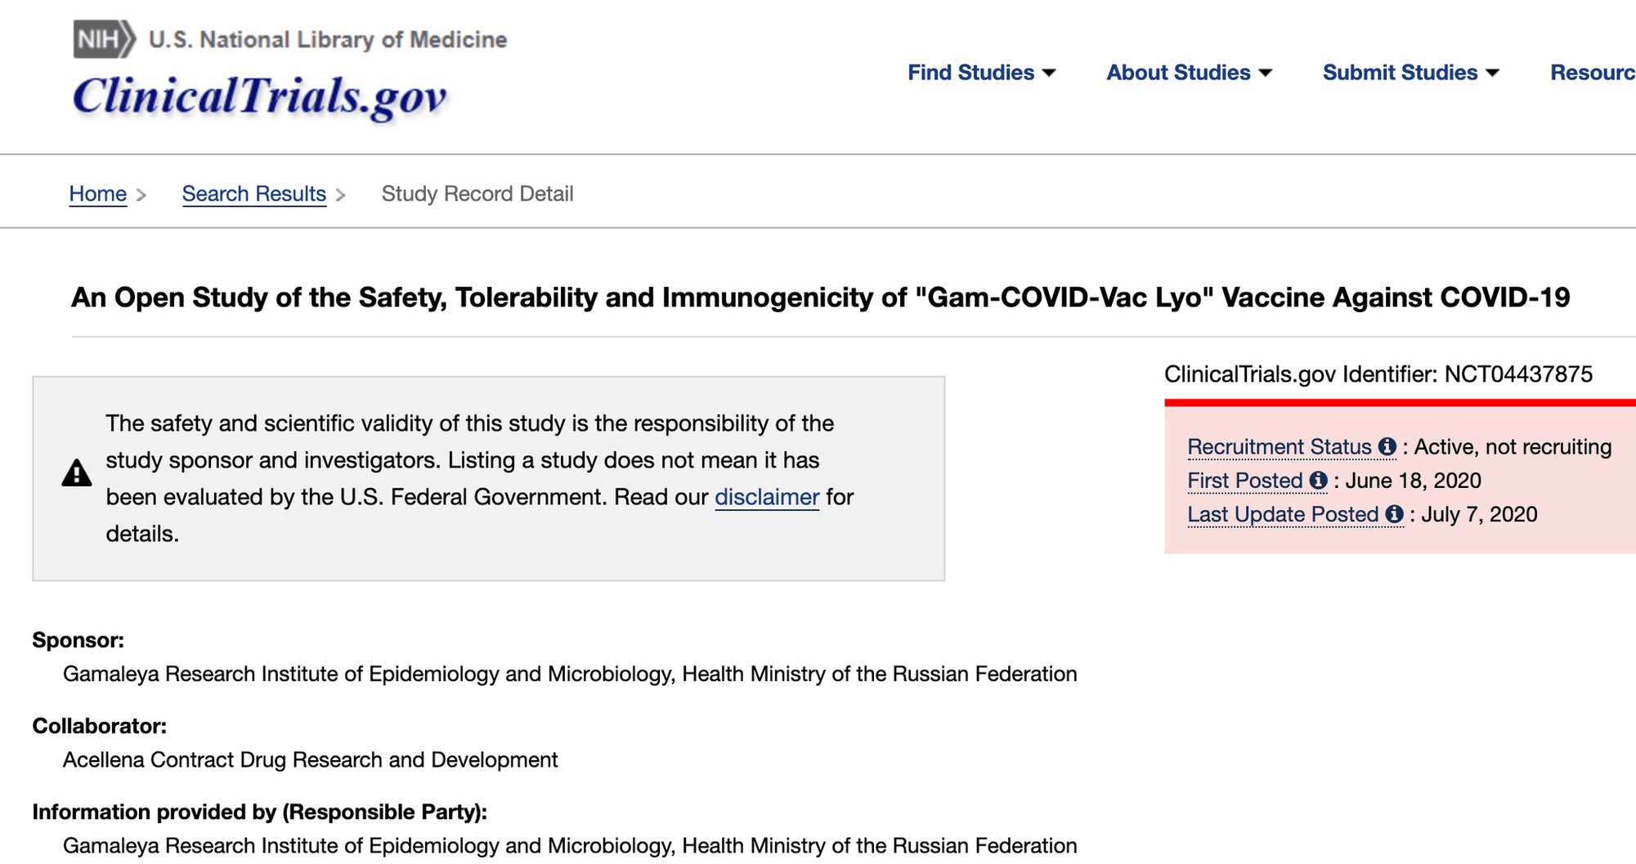Click the warning triangle icon
The width and height of the screenshot is (1636, 864).
(77, 473)
